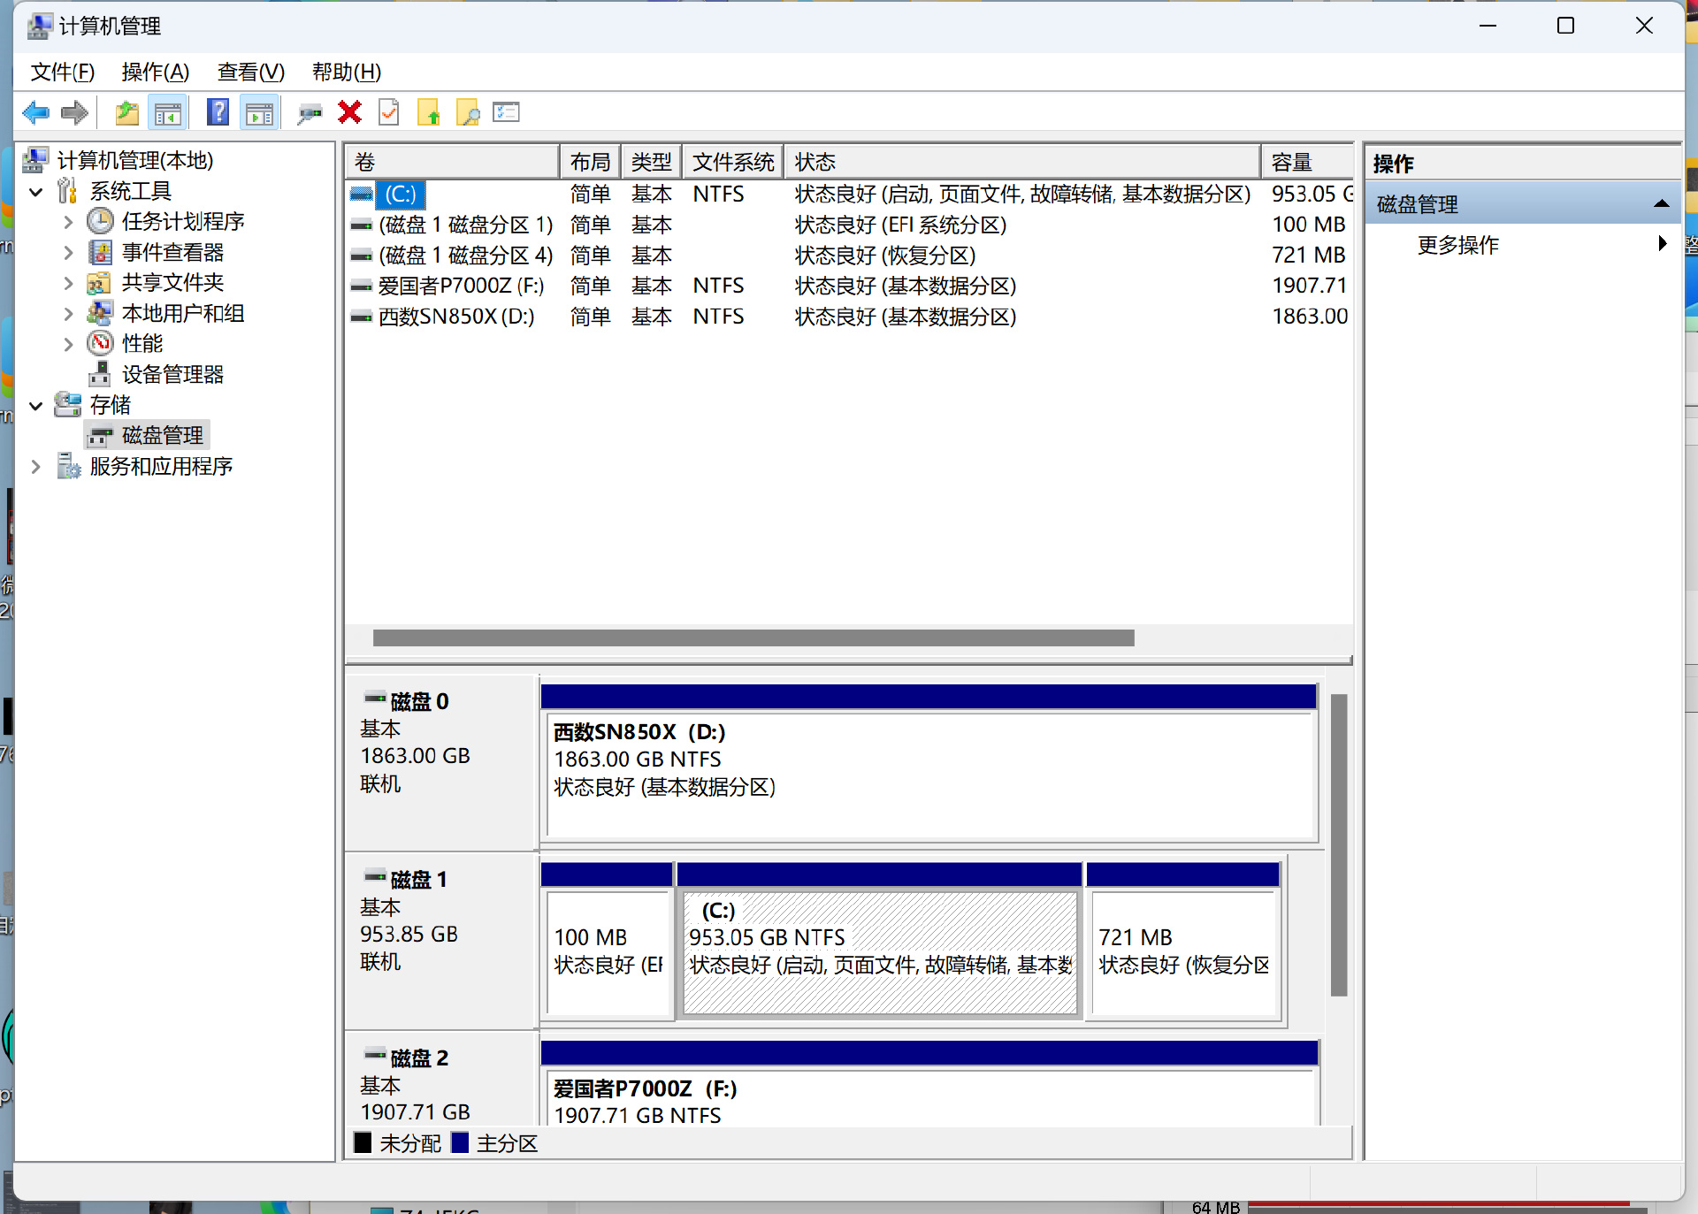Select 设备管理器 in the tree
1698x1214 pixels.
pyautogui.click(x=172, y=375)
